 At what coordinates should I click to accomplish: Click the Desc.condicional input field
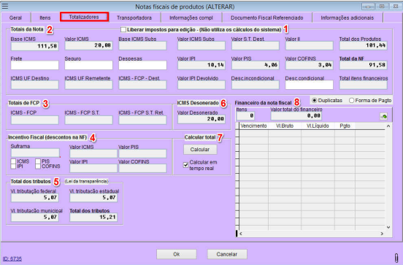310,85
